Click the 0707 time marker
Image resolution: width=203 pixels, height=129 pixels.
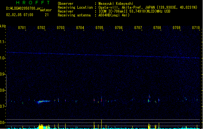tap(138, 28)
